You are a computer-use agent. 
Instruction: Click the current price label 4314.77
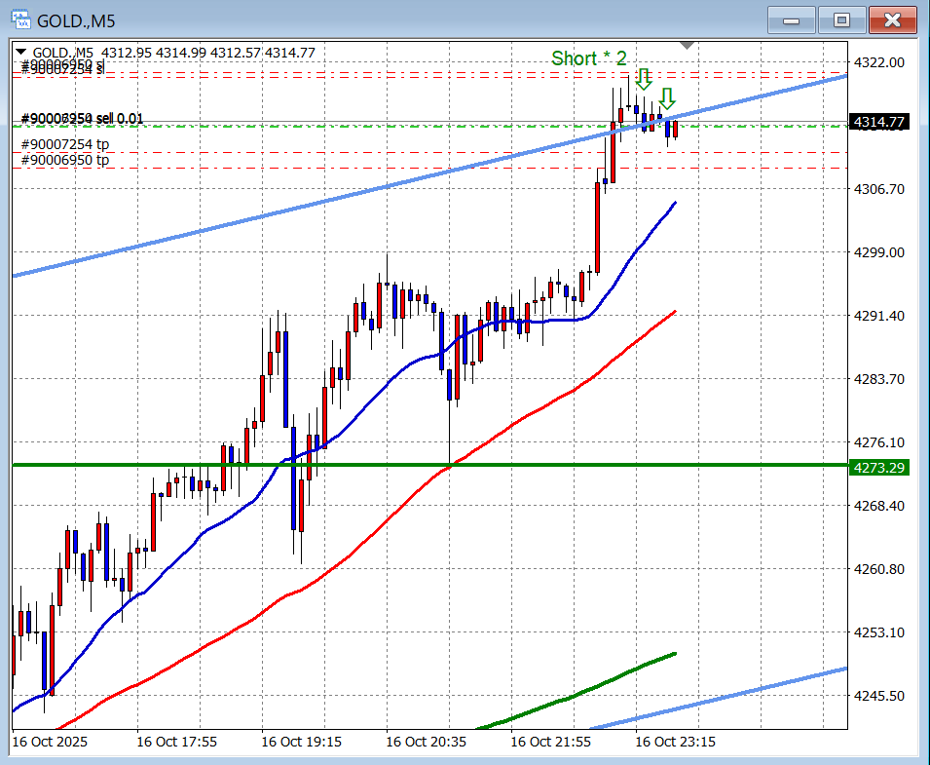coord(878,122)
